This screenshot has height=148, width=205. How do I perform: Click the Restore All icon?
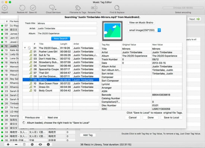(x=22, y=8)
